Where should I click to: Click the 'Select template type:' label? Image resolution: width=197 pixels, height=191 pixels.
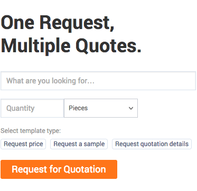[x=31, y=131]
